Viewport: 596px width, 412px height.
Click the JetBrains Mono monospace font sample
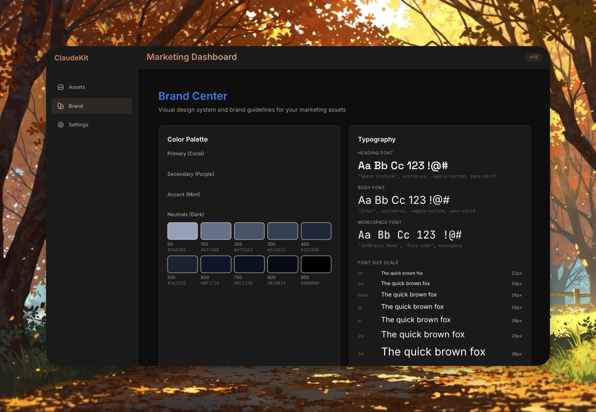coord(409,235)
